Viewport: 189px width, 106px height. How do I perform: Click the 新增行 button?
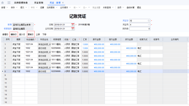tap(5, 35)
